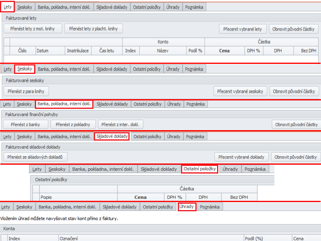Sort flights by Imatrikulace column header
The height and width of the screenshot is (241, 321).
click(x=78, y=51)
